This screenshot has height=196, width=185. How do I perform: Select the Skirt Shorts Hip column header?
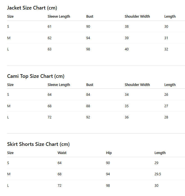pyautogui.click(x=109, y=153)
